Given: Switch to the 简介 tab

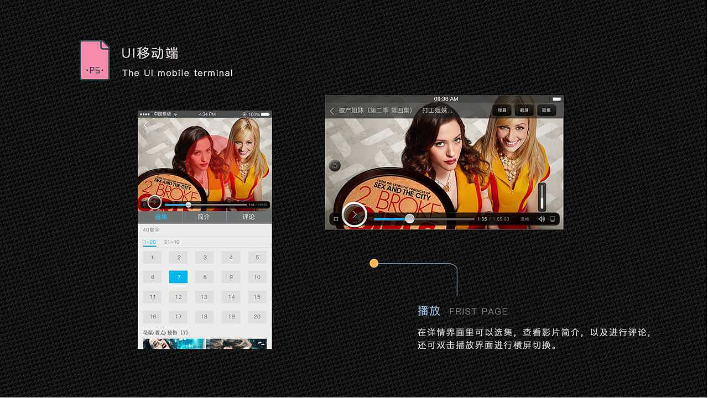Looking at the screenshot, I should pyautogui.click(x=204, y=217).
